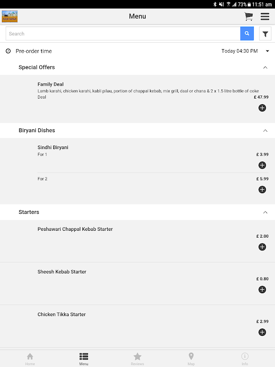Open the filter funnel icon
275x367 pixels.
[x=265, y=34]
